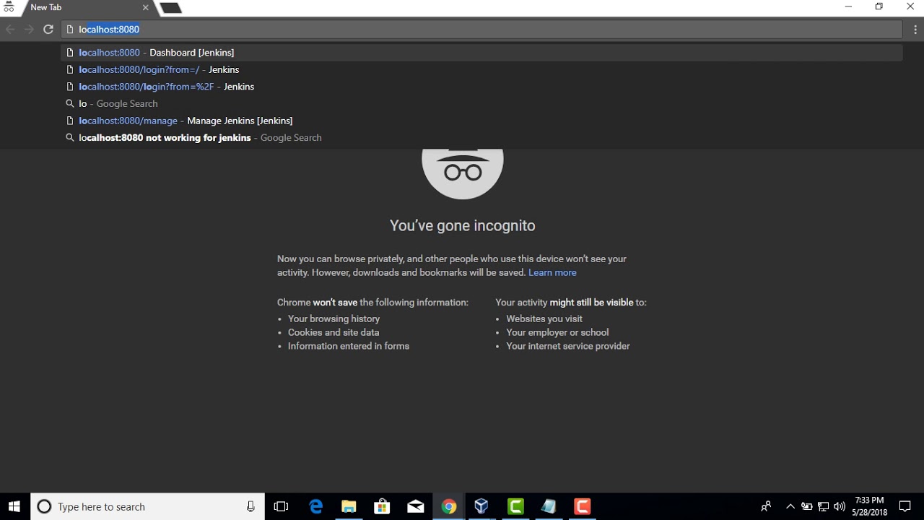Screen dimensions: 924x520
Task: Click 'Your employer or school' bullet text
Action: tap(557, 332)
